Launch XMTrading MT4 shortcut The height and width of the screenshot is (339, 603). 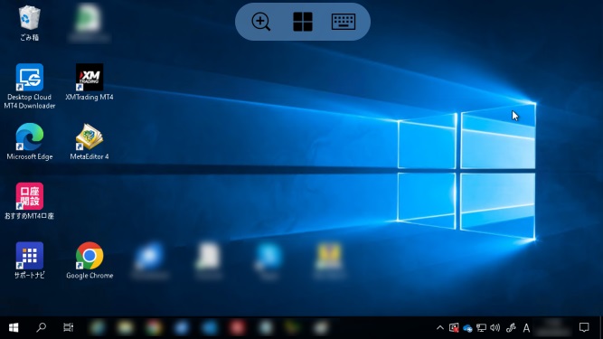tap(90, 82)
